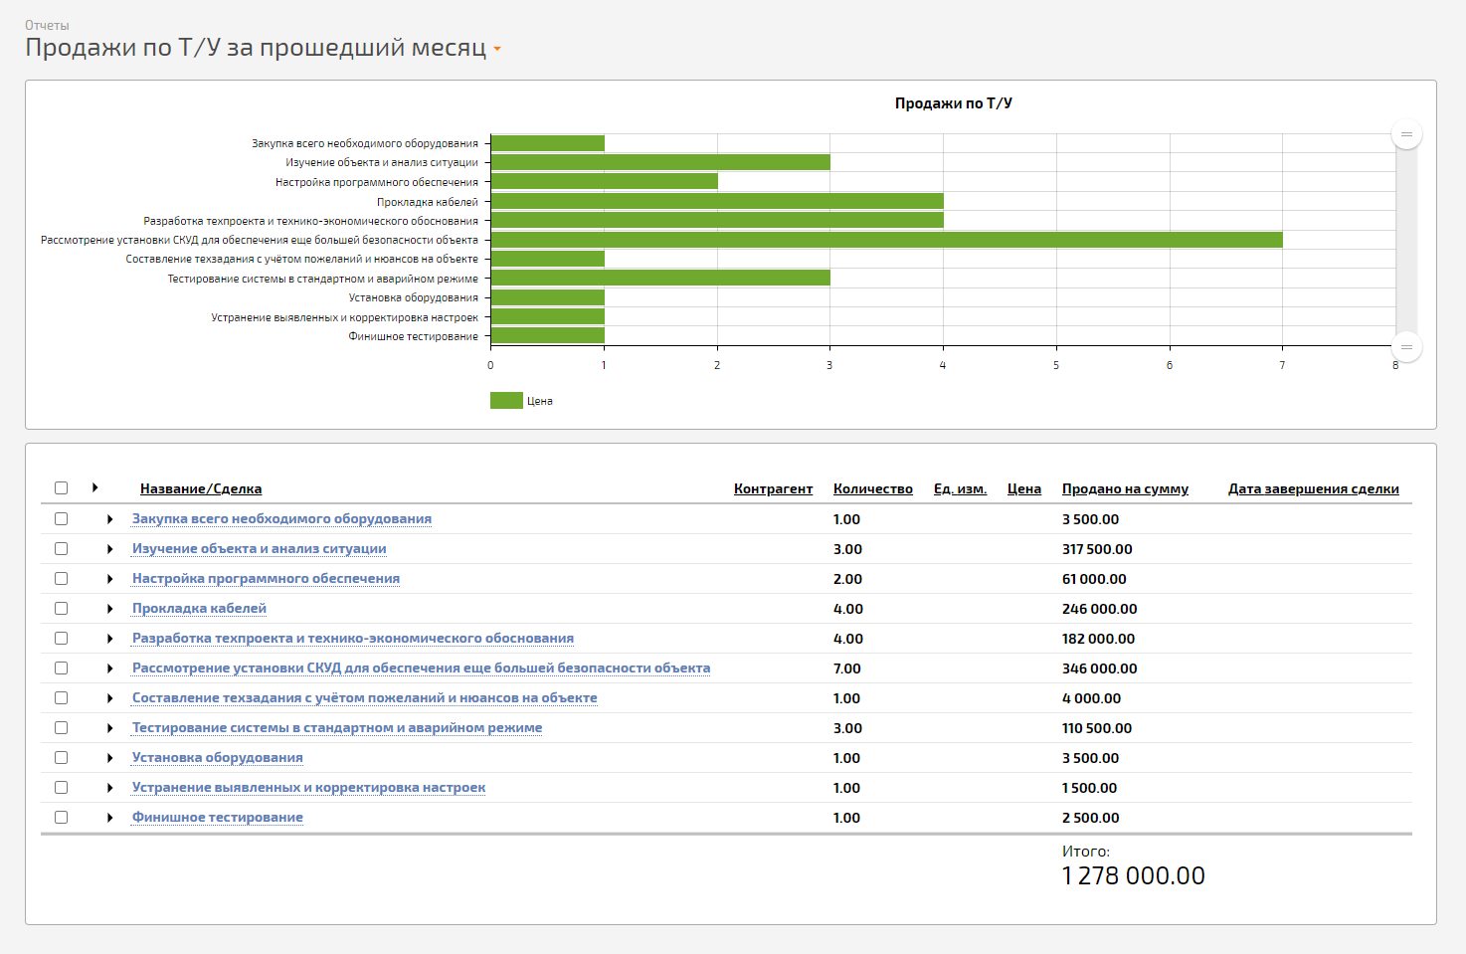Sort by Цена column header
Image resolution: width=1466 pixels, height=954 pixels.
pos(1024,488)
